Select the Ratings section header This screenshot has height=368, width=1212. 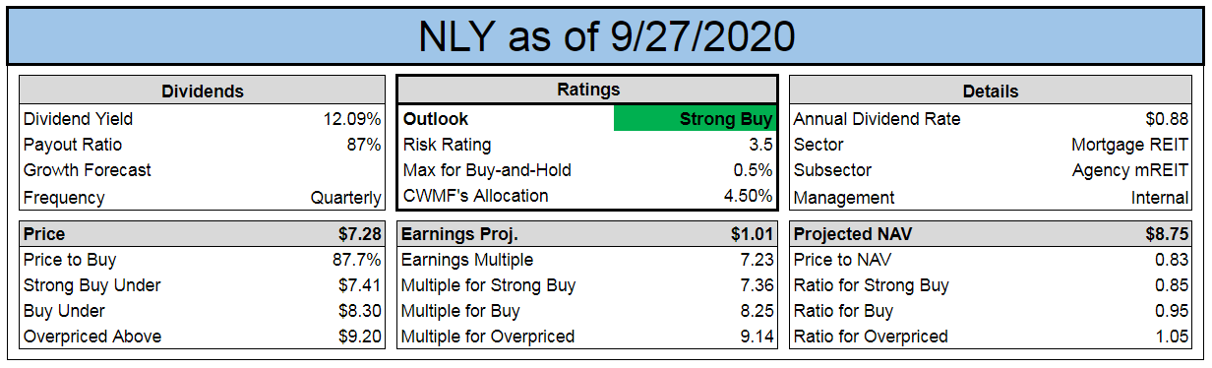coord(587,90)
